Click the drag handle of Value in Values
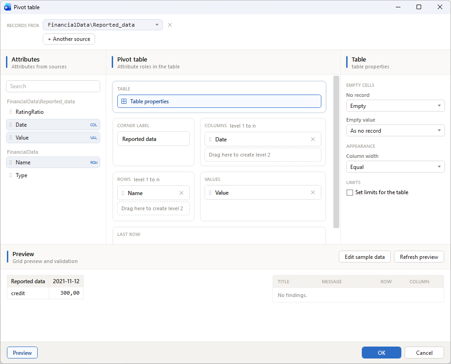451x364 pixels. click(x=210, y=193)
